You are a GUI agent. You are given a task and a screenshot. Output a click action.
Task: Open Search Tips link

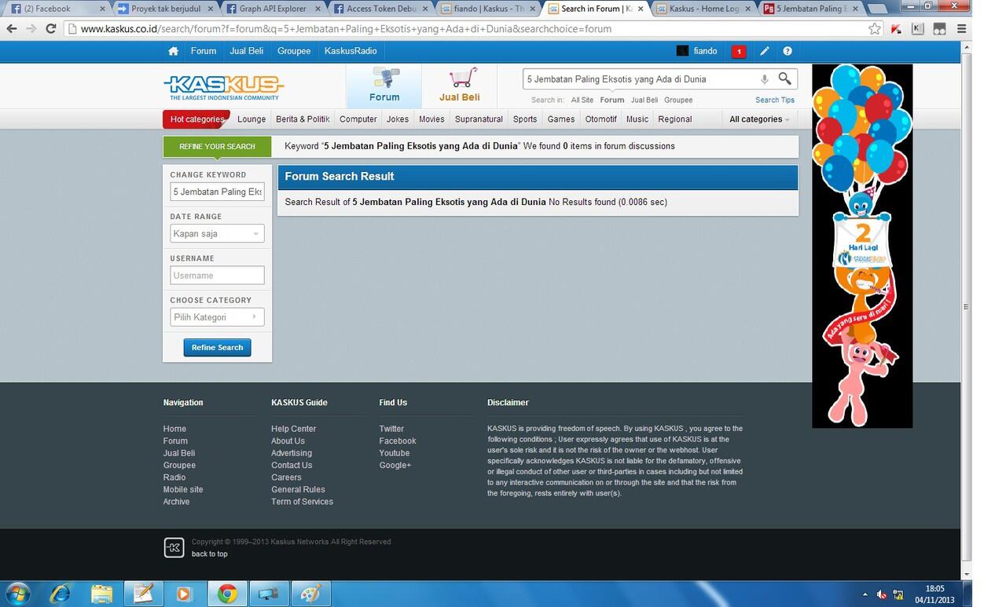pyautogui.click(x=775, y=100)
